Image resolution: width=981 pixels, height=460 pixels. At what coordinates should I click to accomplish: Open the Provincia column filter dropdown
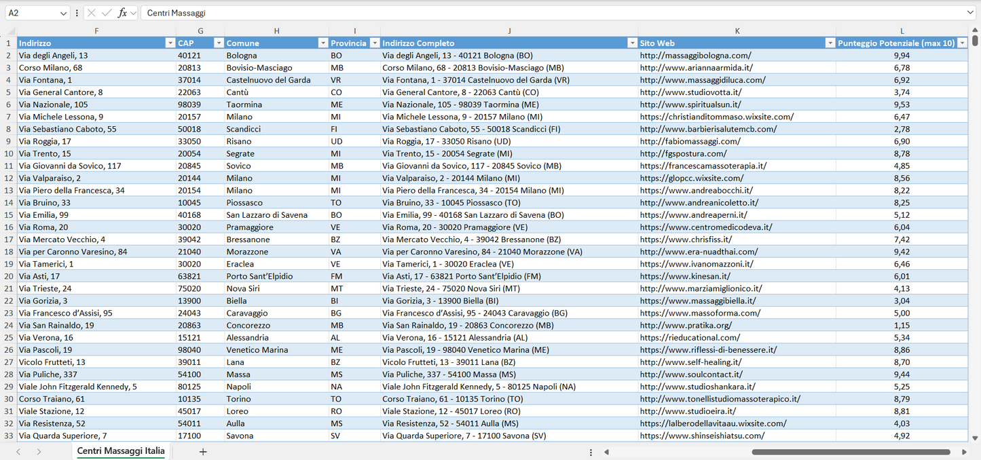coord(373,43)
